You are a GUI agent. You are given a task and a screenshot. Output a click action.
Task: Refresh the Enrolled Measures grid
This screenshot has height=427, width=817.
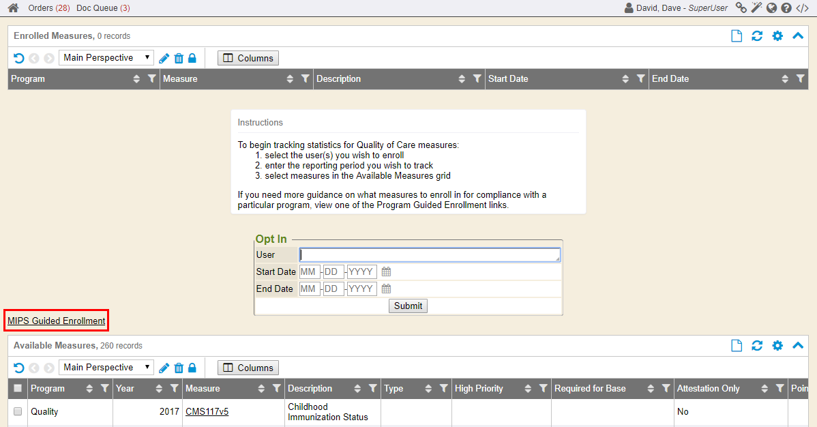pyautogui.click(x=757, y=36)
